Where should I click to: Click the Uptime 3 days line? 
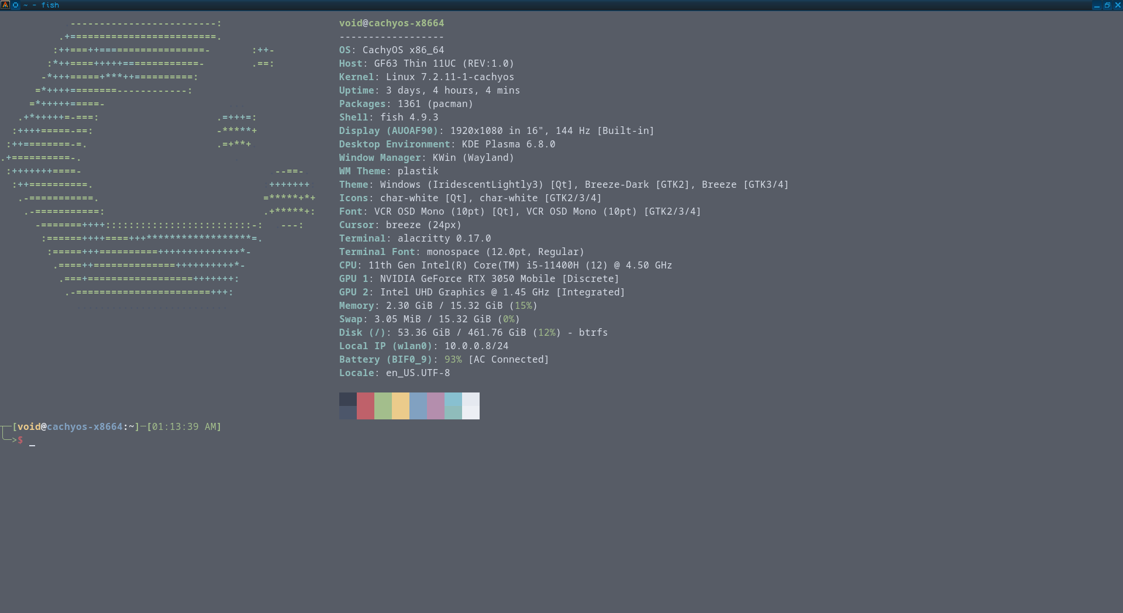point(429,91)
